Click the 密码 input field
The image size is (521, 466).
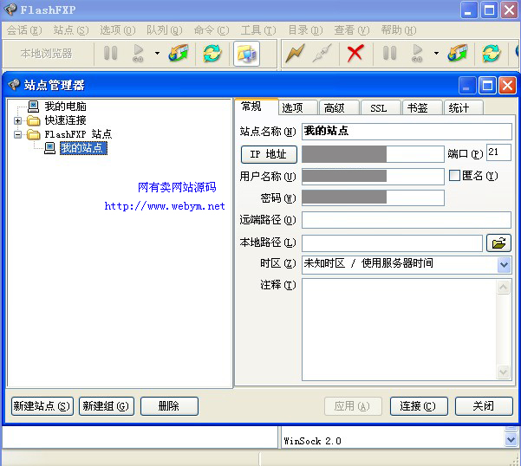(x=373, y=197)
